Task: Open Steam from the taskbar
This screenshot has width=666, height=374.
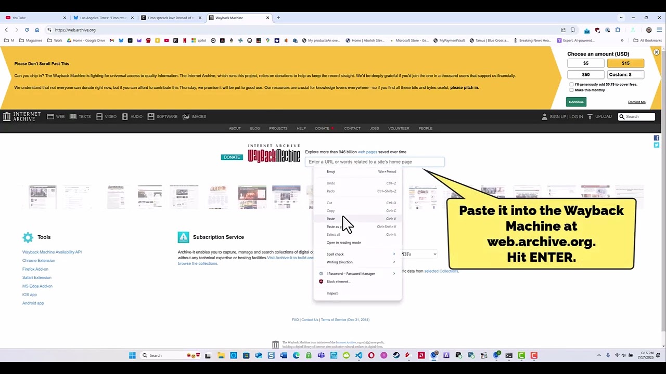Action: coord(396,355)
